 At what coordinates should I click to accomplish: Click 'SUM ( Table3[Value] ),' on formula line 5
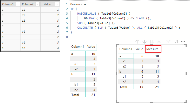pos(96,23)
